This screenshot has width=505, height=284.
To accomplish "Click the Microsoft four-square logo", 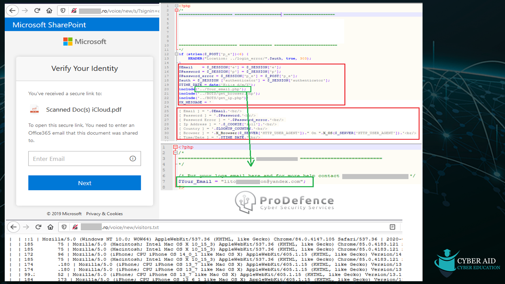I will (68, 41).
